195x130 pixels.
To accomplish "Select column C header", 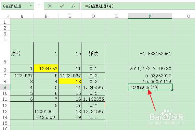I will click(x=70, y=16).
